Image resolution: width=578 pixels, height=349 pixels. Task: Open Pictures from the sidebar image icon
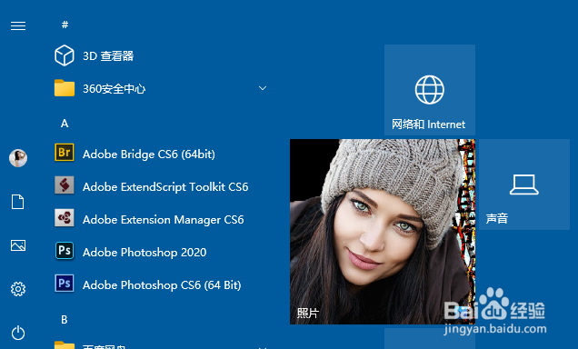(18, 245)
